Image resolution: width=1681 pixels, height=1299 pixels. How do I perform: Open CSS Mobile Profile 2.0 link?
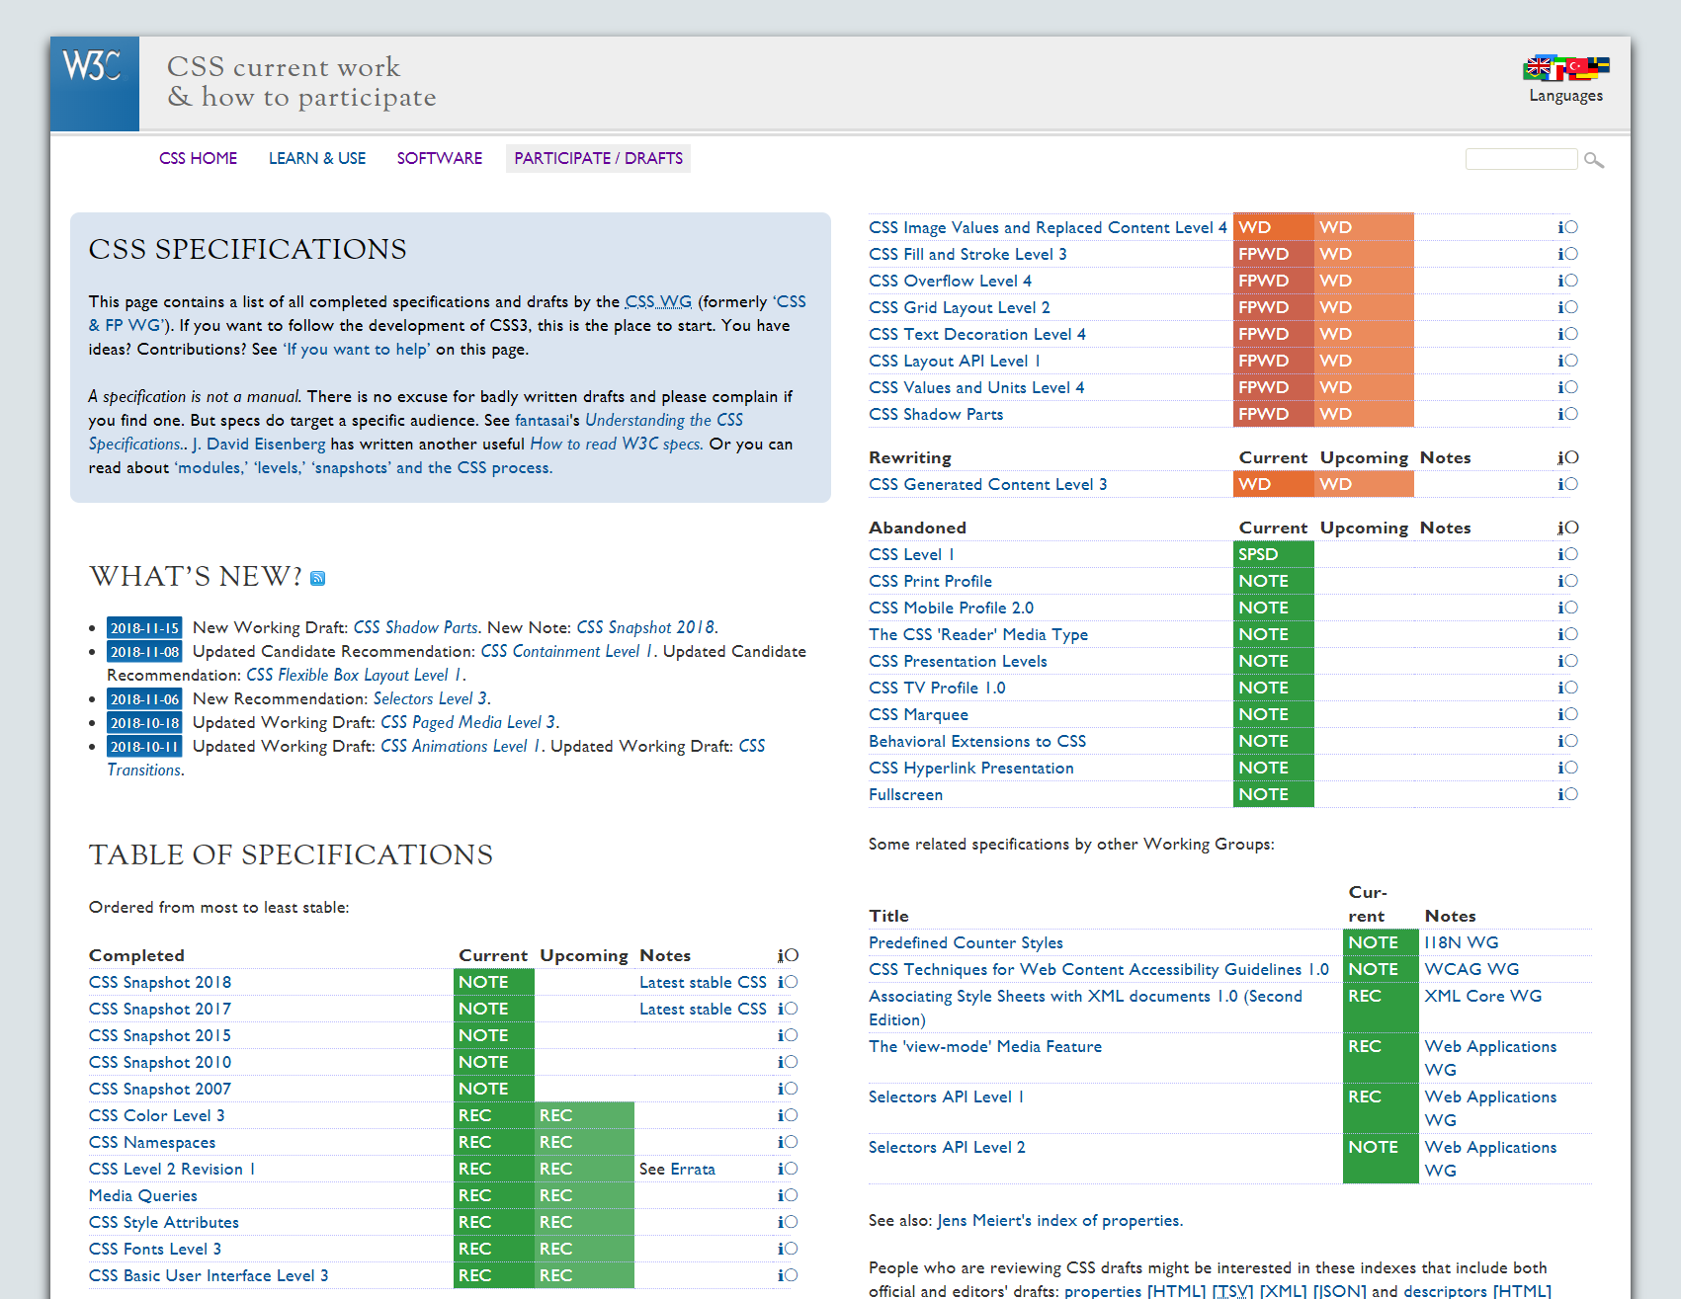pyautogui.click(x=951, y=608)
